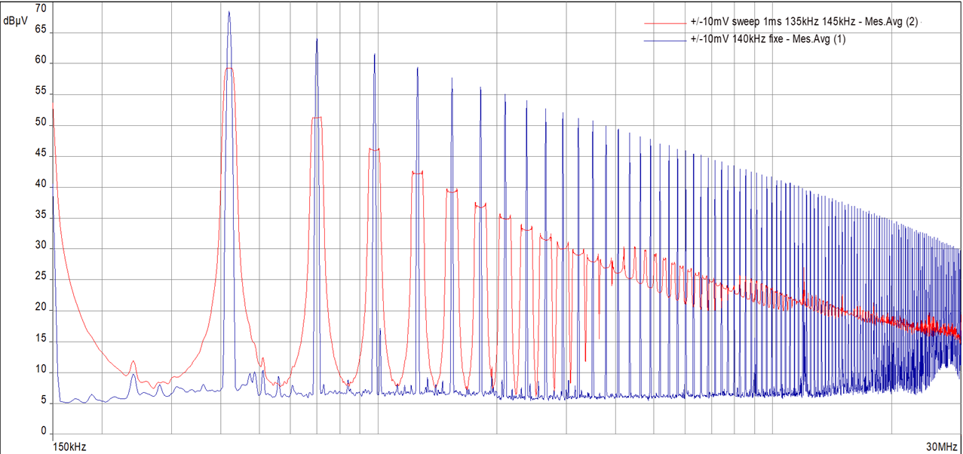Click the 30MHz end frequency label
Viewport: 963px width, 454px height.
[x=943, y=446]
